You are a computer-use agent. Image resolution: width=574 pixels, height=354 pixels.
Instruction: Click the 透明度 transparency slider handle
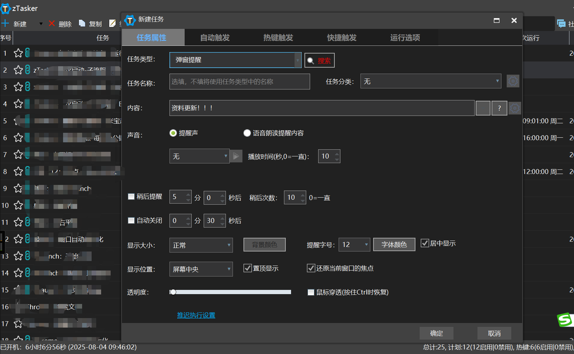[x=173, y=292]
